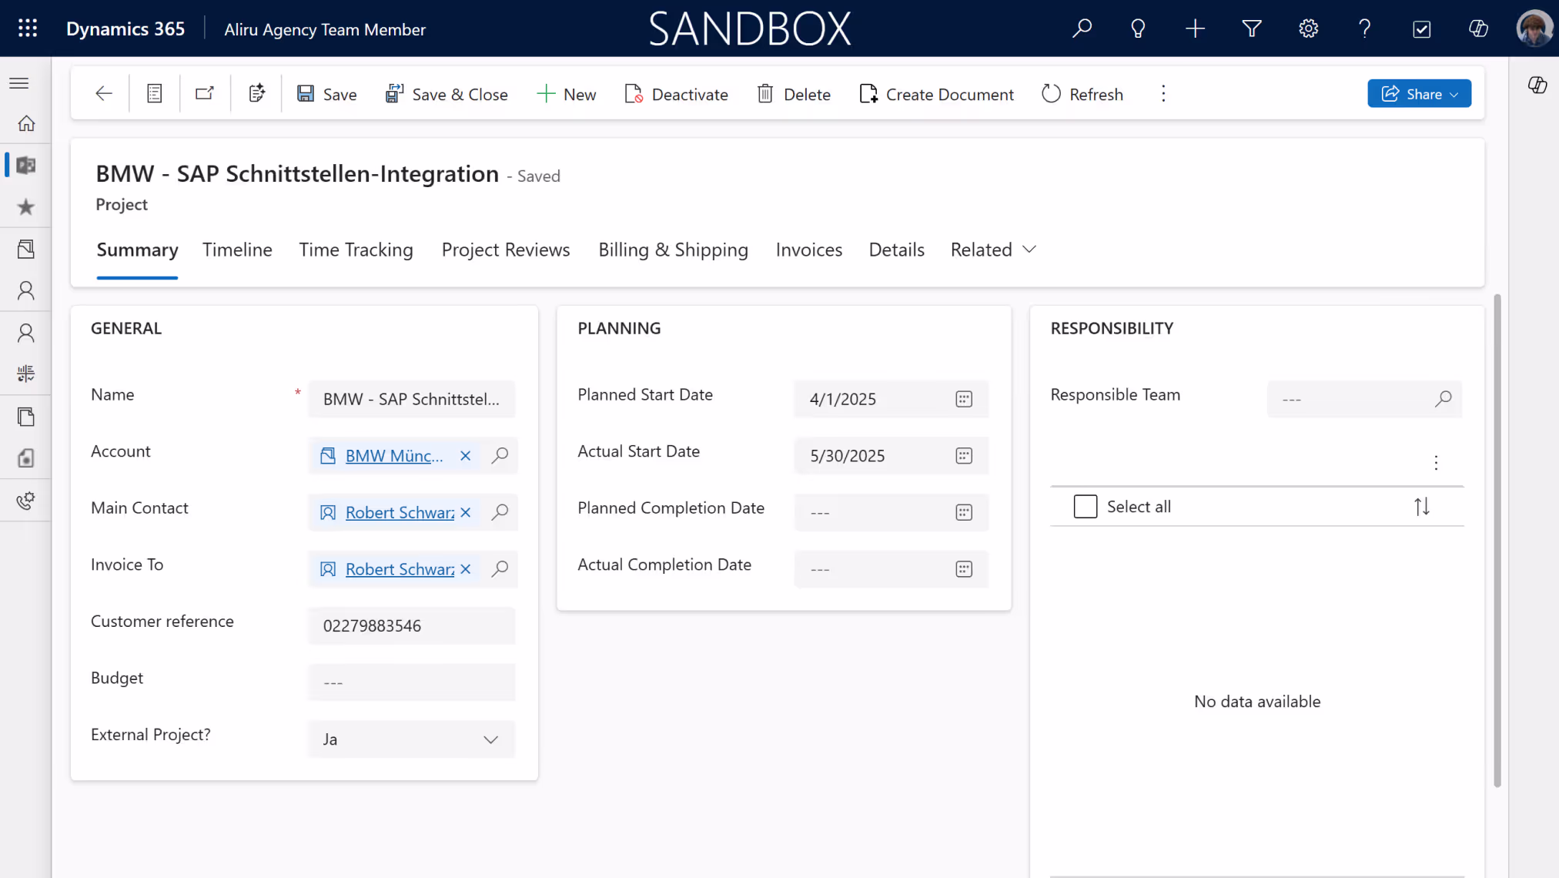This screenshot has height=878, width=1559.
Task: Deactivate this project
Action: click(x=676, y=94)
